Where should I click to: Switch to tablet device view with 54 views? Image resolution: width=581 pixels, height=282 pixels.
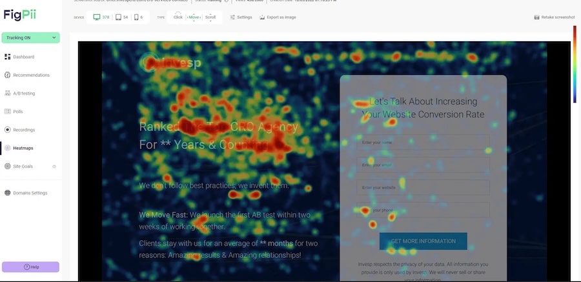122,17
